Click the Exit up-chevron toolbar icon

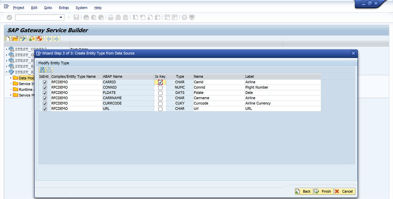94,18
